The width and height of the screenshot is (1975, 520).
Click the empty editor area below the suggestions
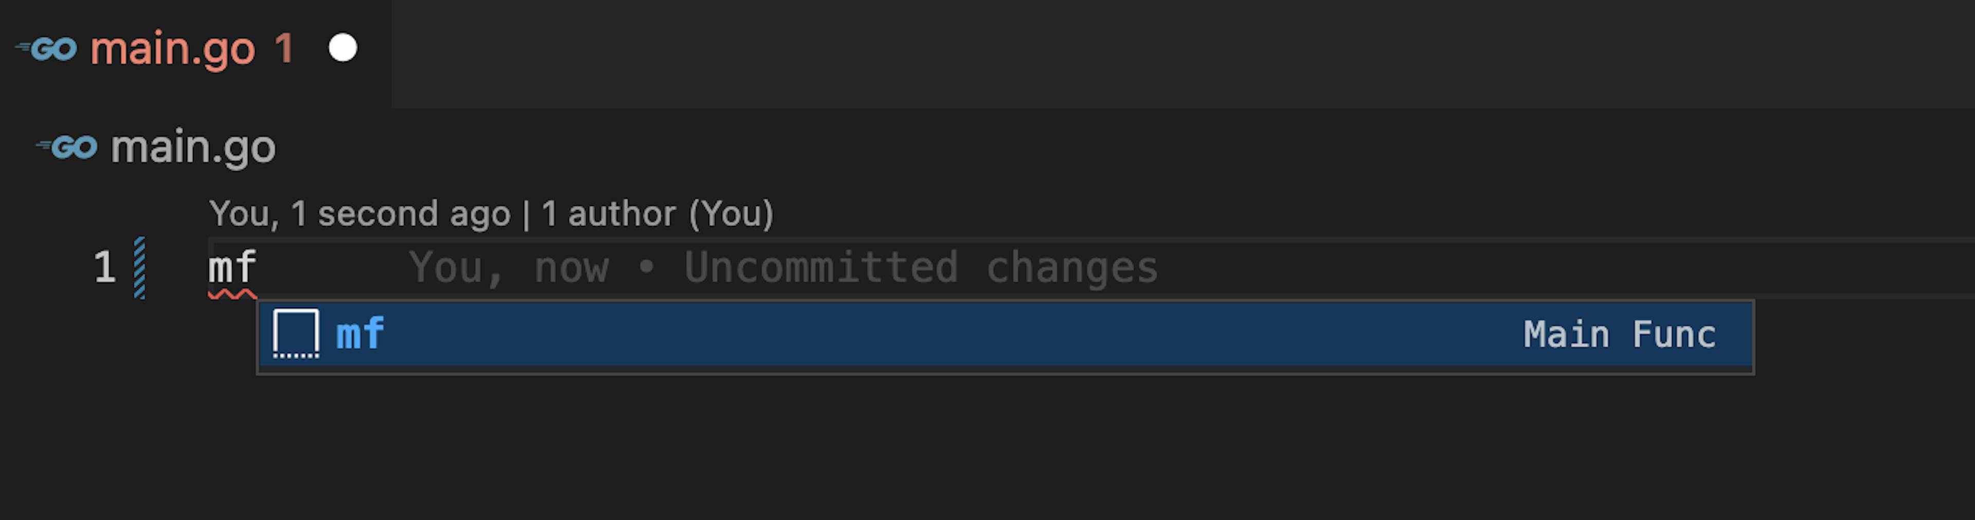[x=987, y=448]
